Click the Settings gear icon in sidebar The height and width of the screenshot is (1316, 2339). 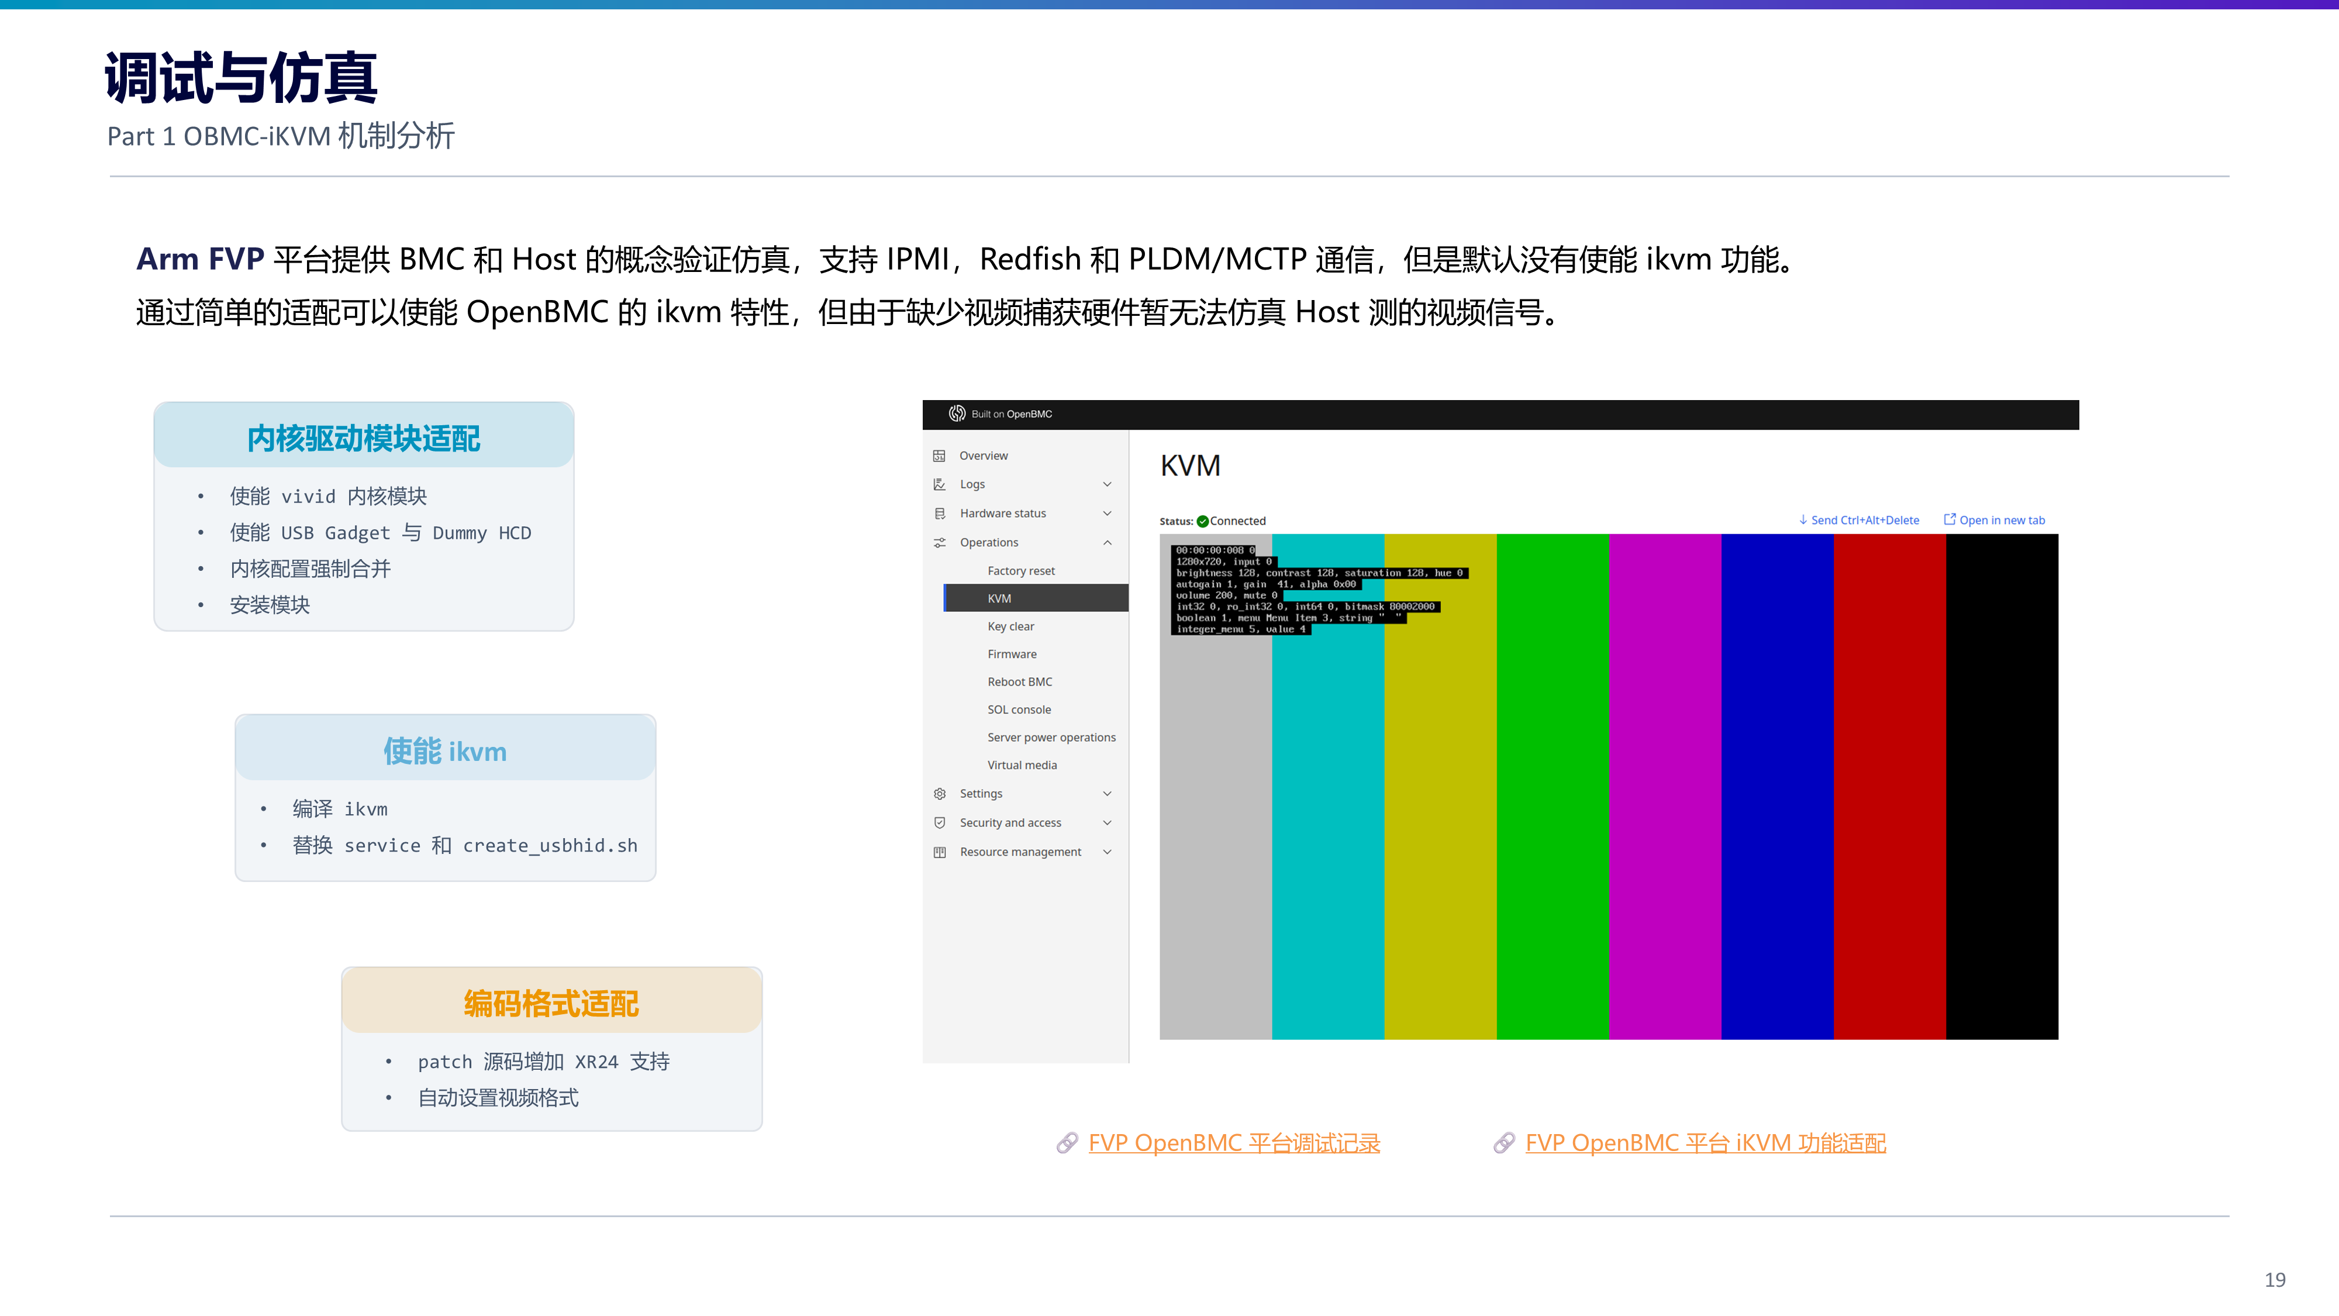(x=940, y=794)
